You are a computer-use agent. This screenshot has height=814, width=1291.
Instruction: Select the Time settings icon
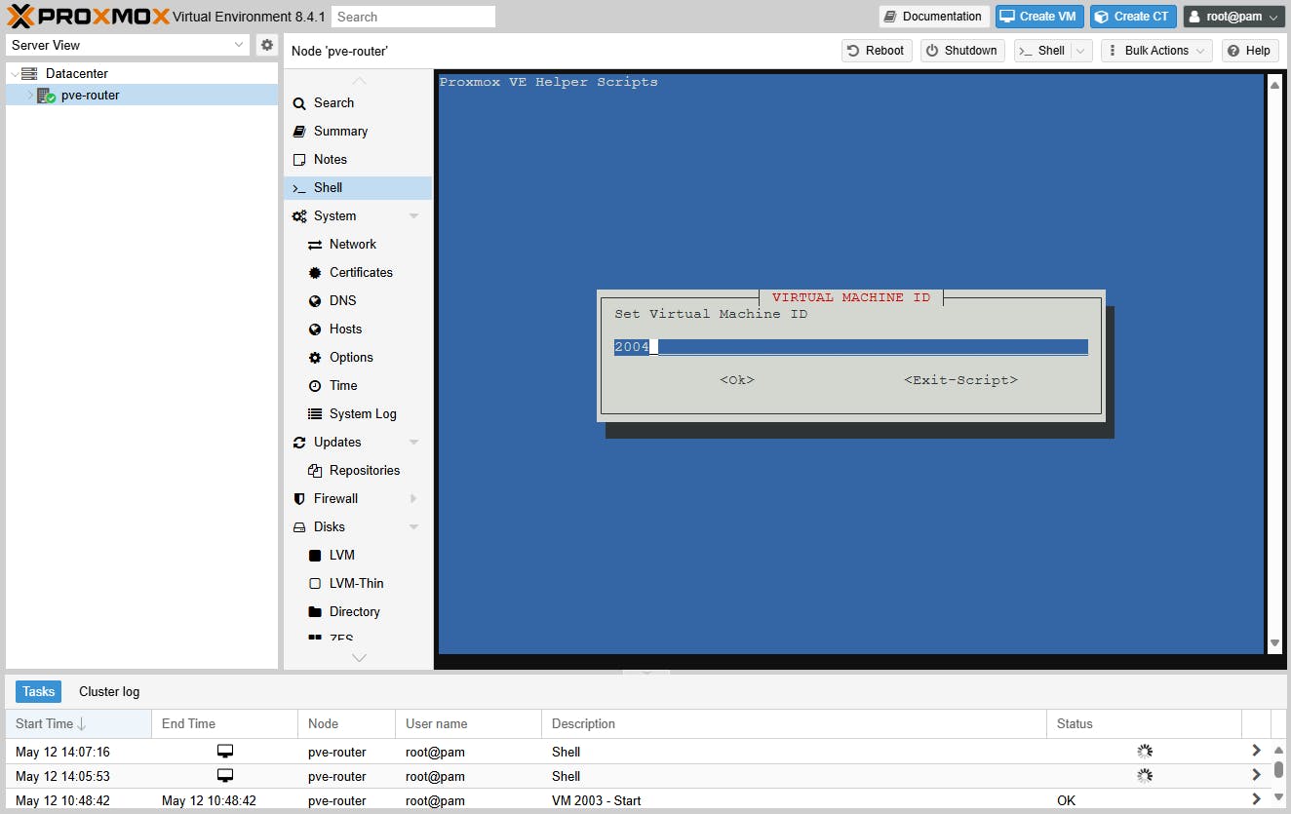[313, 385]
